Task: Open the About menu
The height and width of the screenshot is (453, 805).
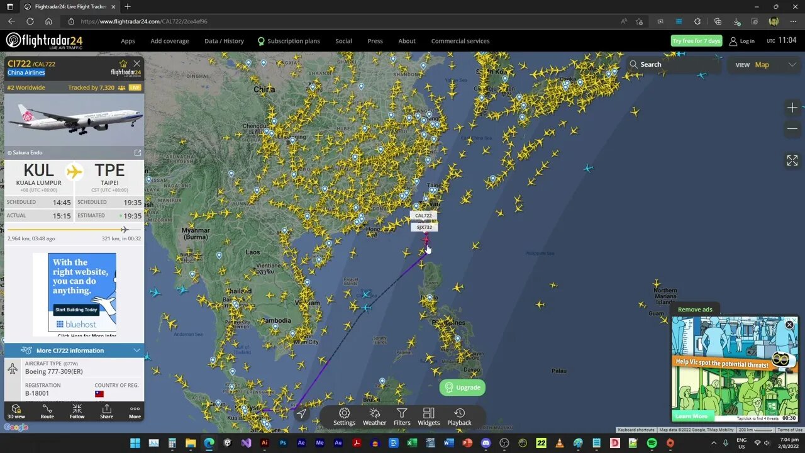Action: click(407, 41)
